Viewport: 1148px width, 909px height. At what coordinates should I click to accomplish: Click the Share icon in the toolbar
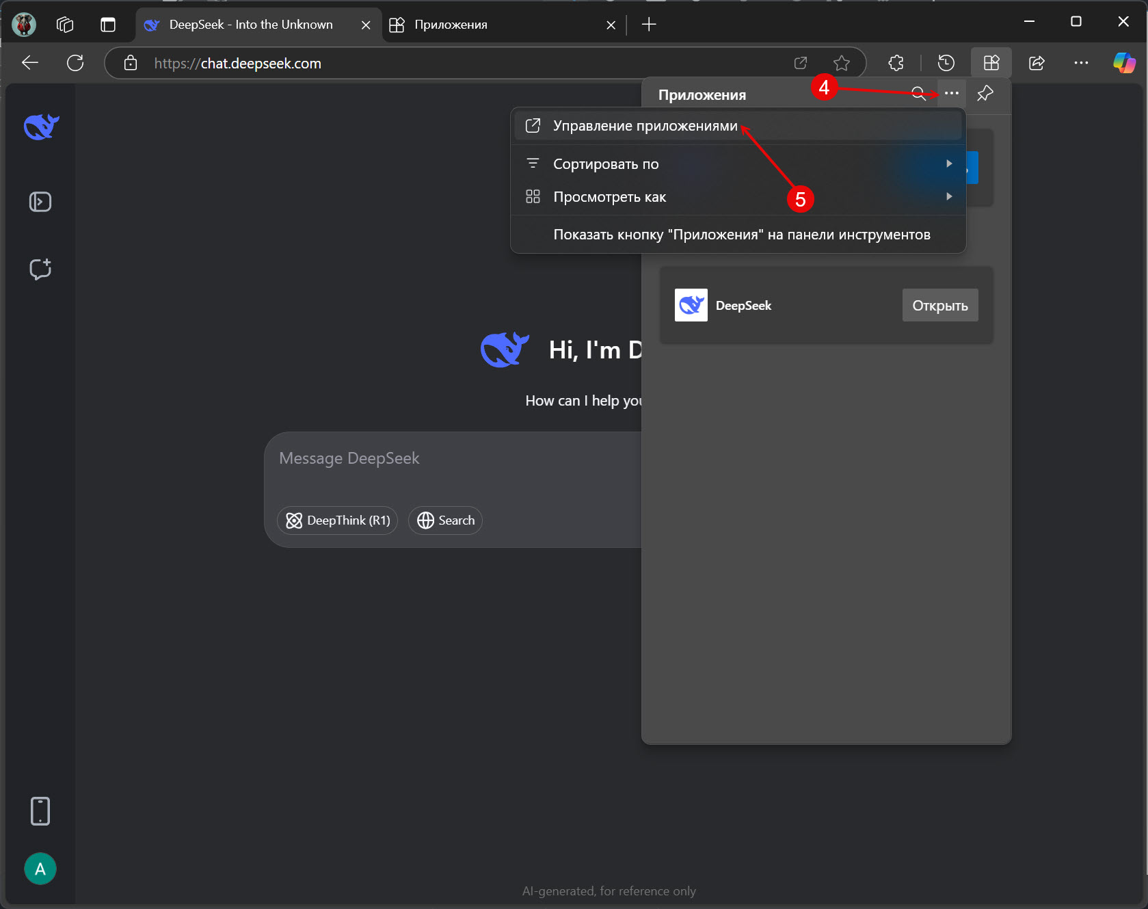click(x=1037, y=63)
